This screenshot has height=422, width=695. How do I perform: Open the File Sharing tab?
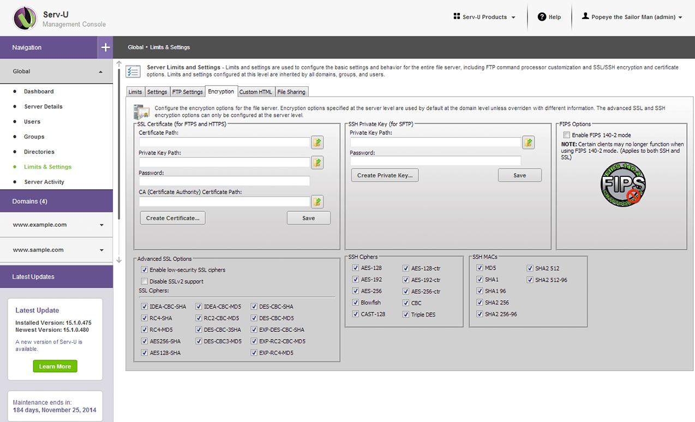292,92
